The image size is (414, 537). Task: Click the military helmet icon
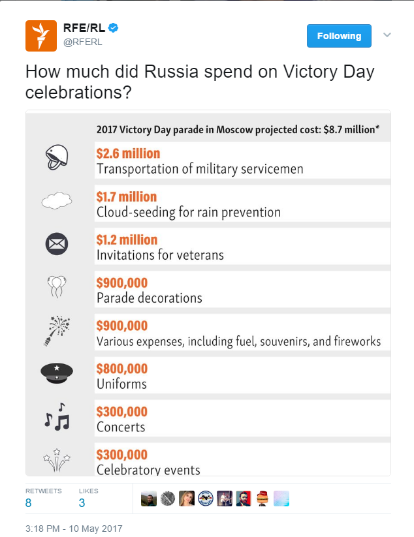point(57,159)
